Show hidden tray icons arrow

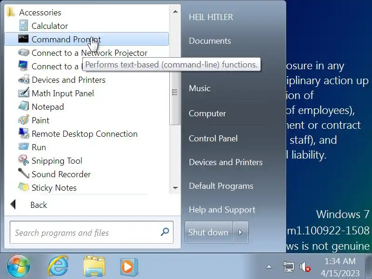[269, 267]
